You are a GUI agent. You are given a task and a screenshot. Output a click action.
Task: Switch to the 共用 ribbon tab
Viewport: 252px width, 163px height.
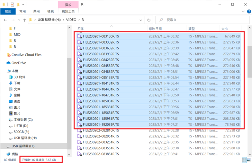(36, 11)
